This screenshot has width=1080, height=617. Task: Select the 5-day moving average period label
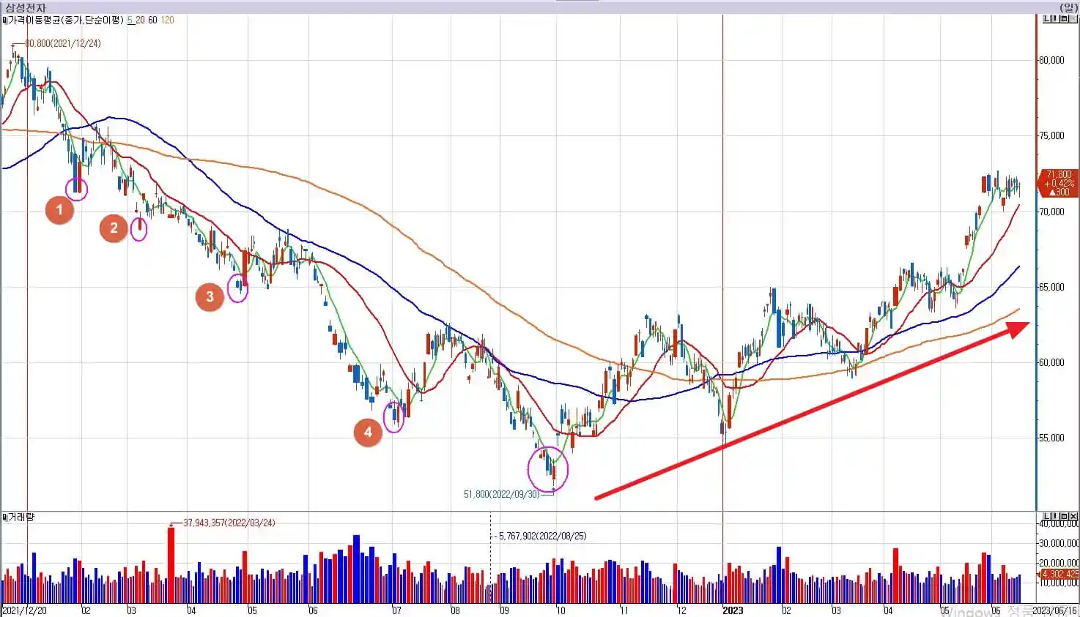coord(130,20)
